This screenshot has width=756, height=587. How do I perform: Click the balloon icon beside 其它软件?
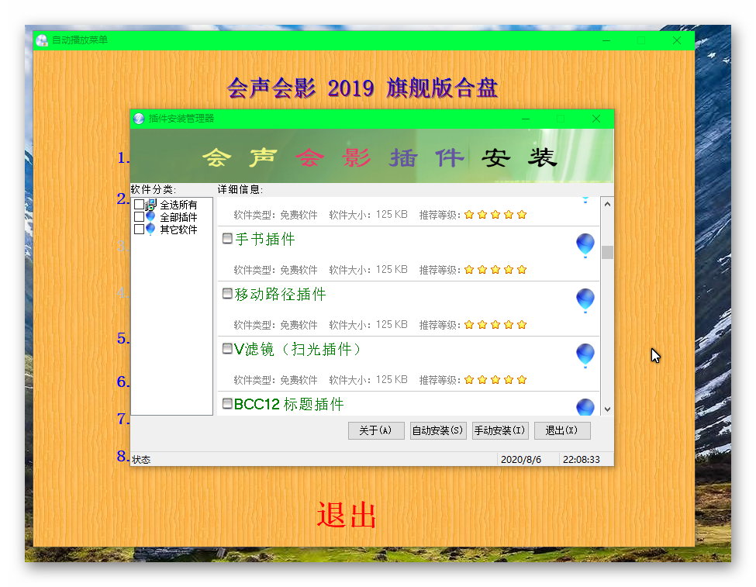tap(151, 229)
